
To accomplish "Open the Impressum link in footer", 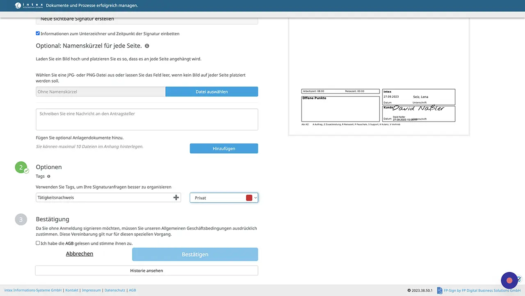I will click(91, 290).
